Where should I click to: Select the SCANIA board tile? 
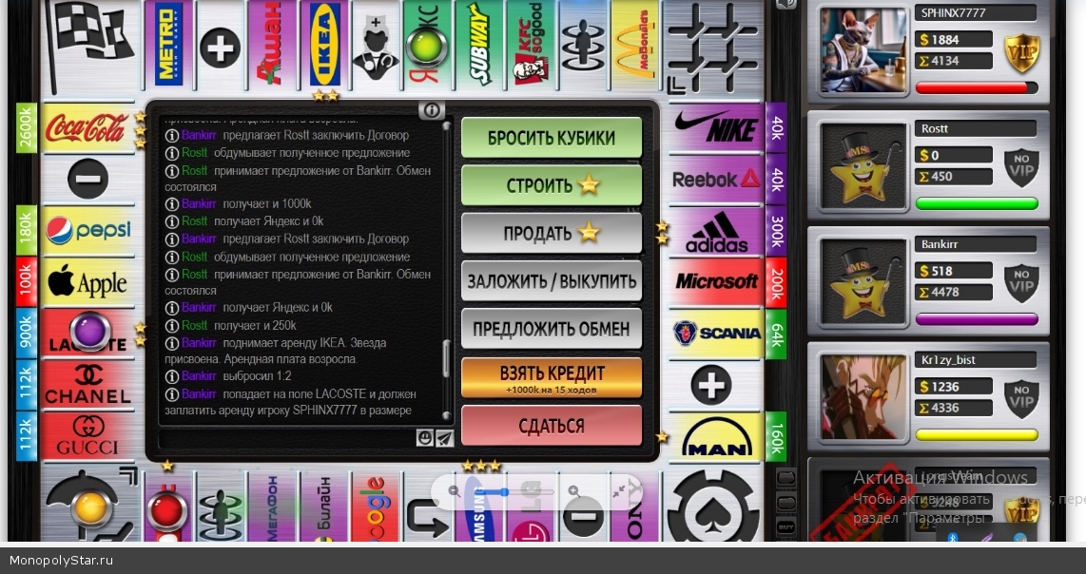716,335
